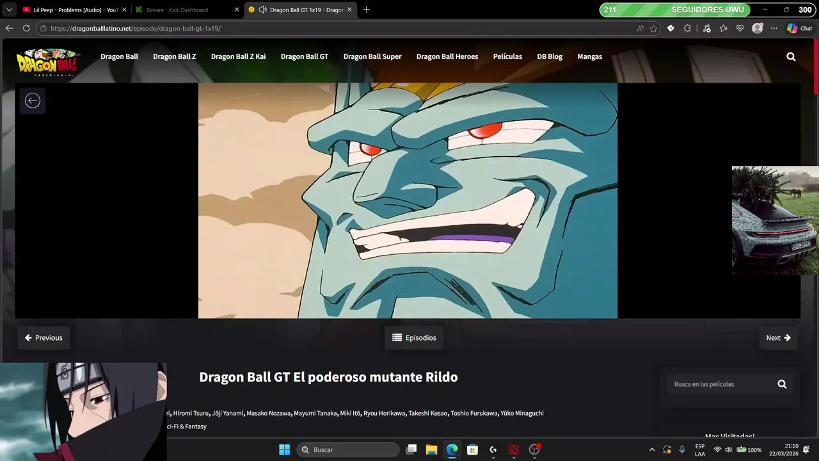Open Favorites list star icon

[723, 28]
